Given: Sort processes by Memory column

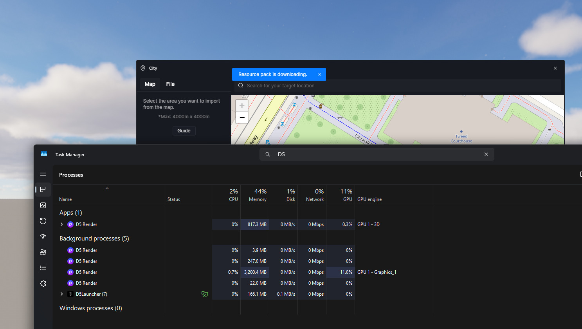Looking at the screenshot, I should [257, 195].
